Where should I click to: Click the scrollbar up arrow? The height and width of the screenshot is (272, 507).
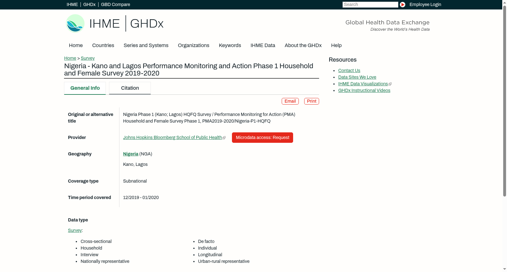504,2
